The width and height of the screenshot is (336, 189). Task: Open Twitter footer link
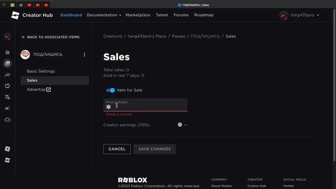coord(288,186)
